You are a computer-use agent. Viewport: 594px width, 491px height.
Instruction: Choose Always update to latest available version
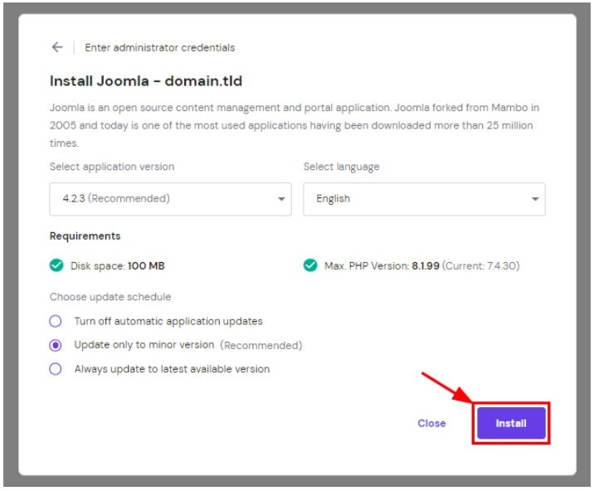point(56,369)
